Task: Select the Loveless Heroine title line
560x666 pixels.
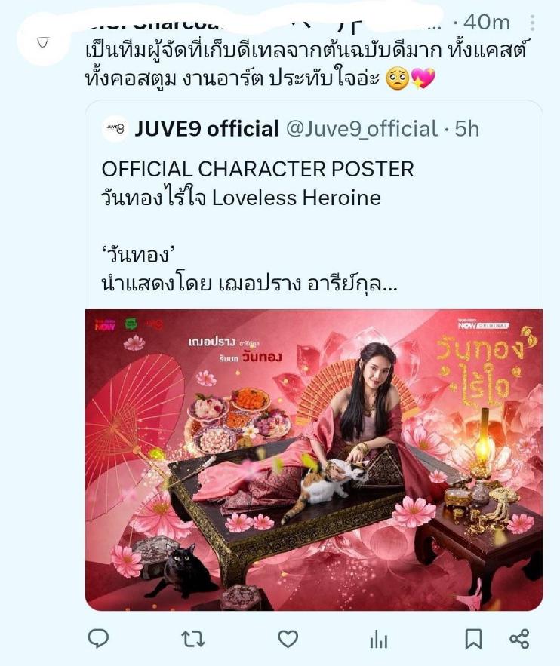Action: tap(241, 198)
